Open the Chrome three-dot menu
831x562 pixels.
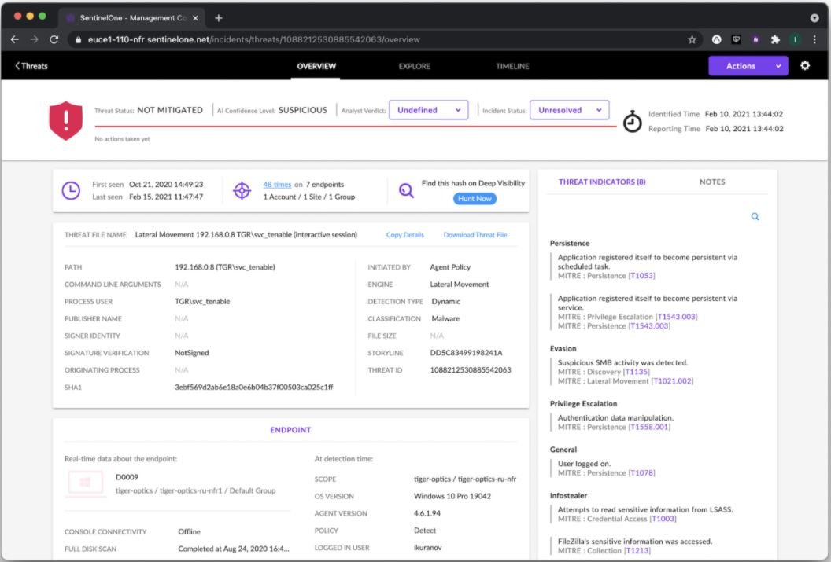[814, 39]
